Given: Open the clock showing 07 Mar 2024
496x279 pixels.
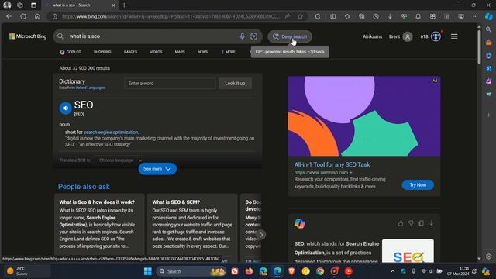Looking at the screenshot, I should coord(458,271).
